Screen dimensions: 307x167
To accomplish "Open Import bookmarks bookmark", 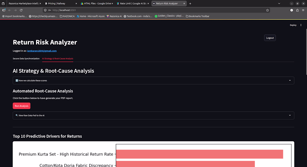I will pos(14,16).
